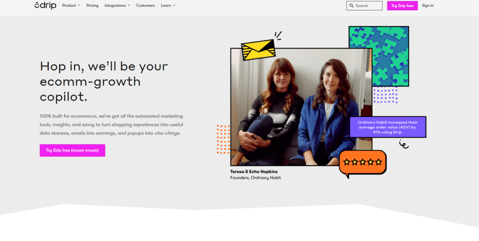Click the Teresa & Echo Hopkins name caption
The width and height of the screenshot is (479, 241).
pyautogui.click(x=254, y=172)
